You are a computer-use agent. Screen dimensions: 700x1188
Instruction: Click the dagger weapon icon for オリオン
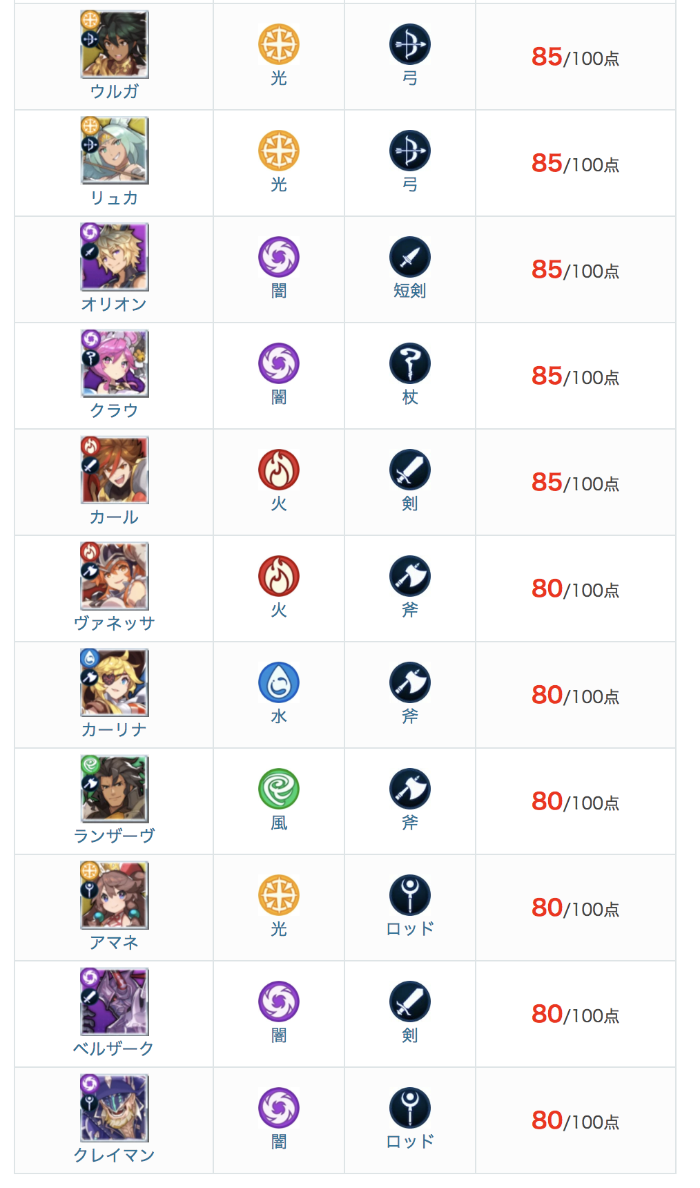(410, 257)
